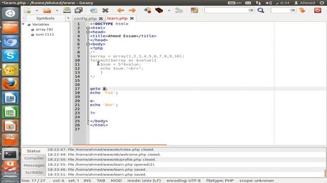
Task: Switch to the config.php tab
Action: pyautogui.click(x=85, y=18)
